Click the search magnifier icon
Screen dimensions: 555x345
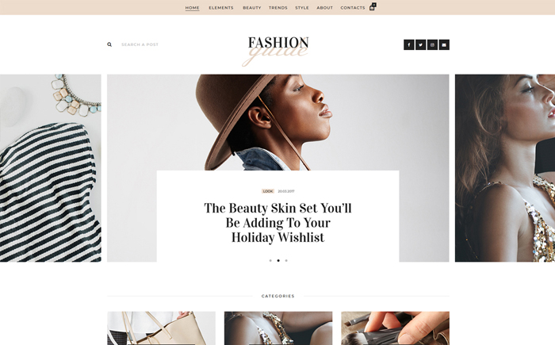[x=109, y=44]
